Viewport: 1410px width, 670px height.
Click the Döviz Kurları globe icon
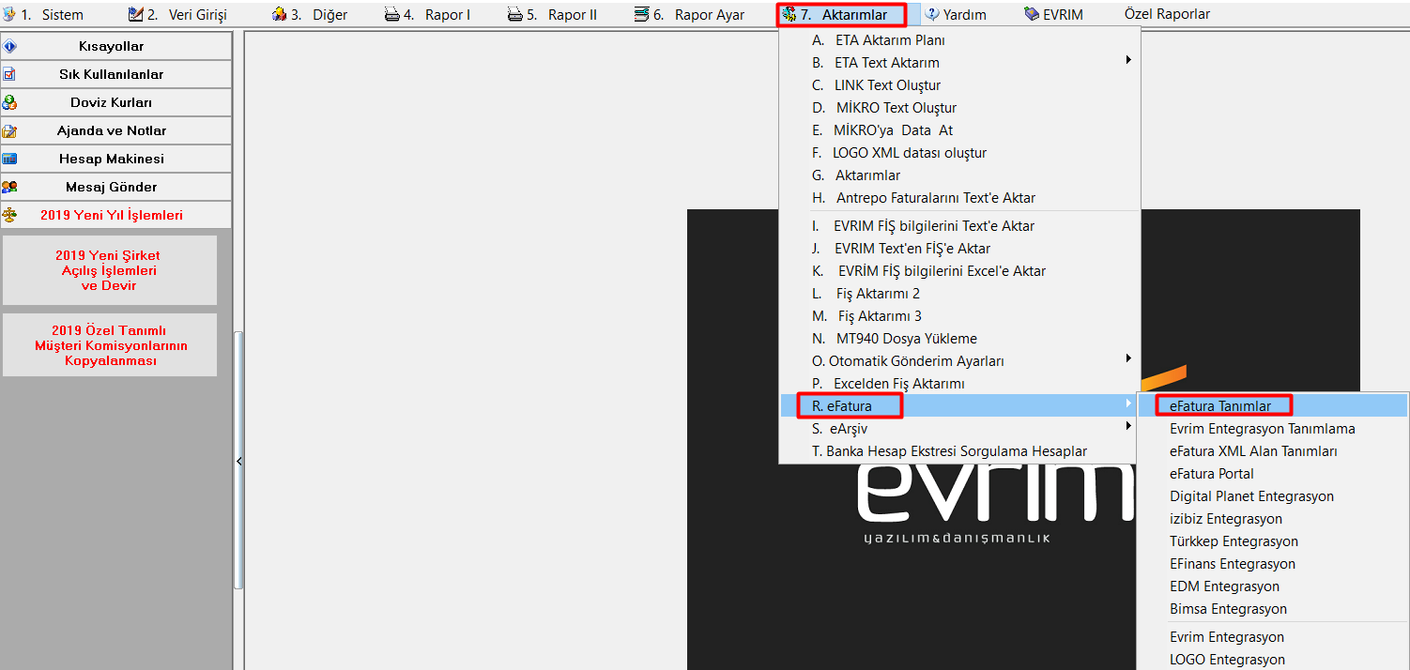point(9,102)
